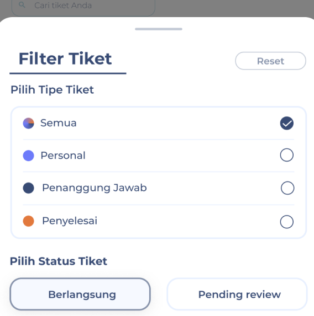Click the bottom sheet drag handle
Viewport: 314px width, 316px height.
coord(159,29)
